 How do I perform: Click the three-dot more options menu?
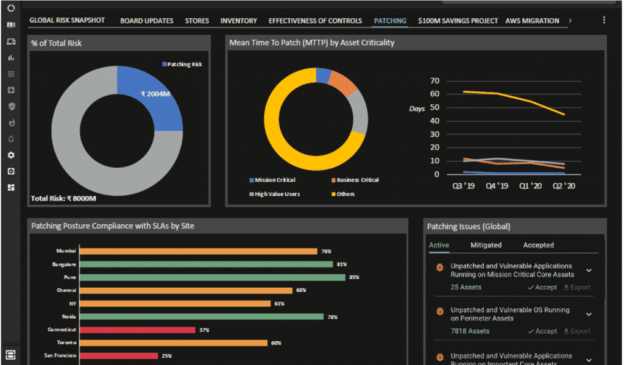tap(604, 20)
